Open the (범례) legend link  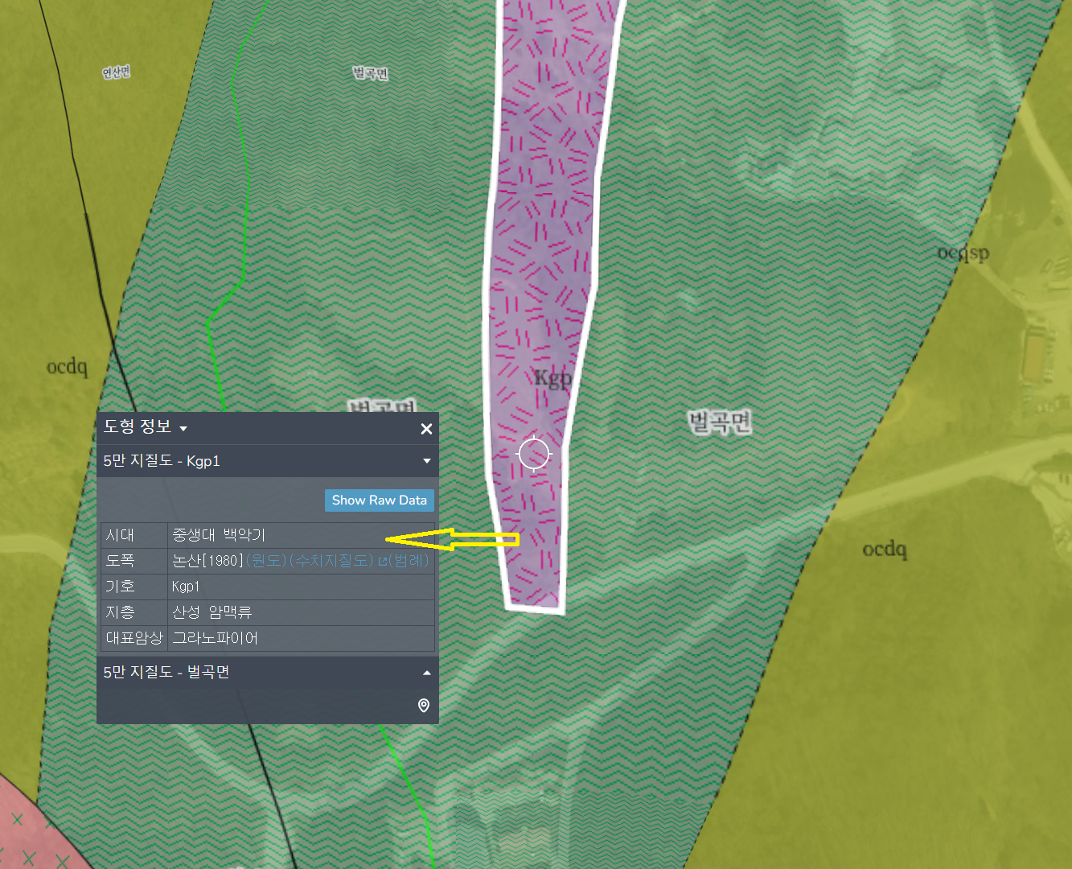[x=409, y=561]
